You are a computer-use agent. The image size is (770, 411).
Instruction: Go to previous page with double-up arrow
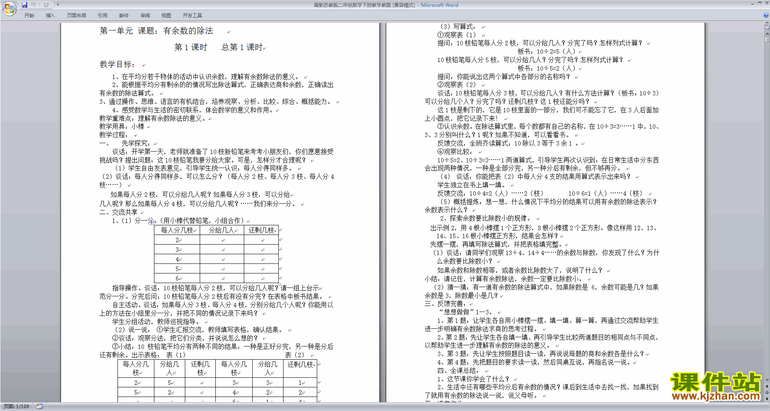click(767, 386)
